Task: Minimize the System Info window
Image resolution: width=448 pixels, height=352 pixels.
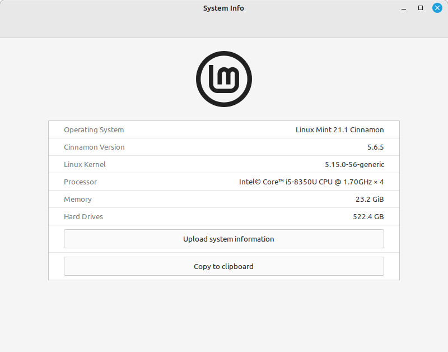Action: click(403, 8)
